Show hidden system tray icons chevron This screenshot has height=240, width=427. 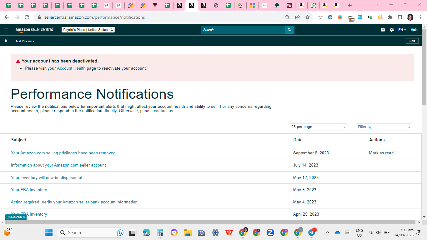point(327,232)
